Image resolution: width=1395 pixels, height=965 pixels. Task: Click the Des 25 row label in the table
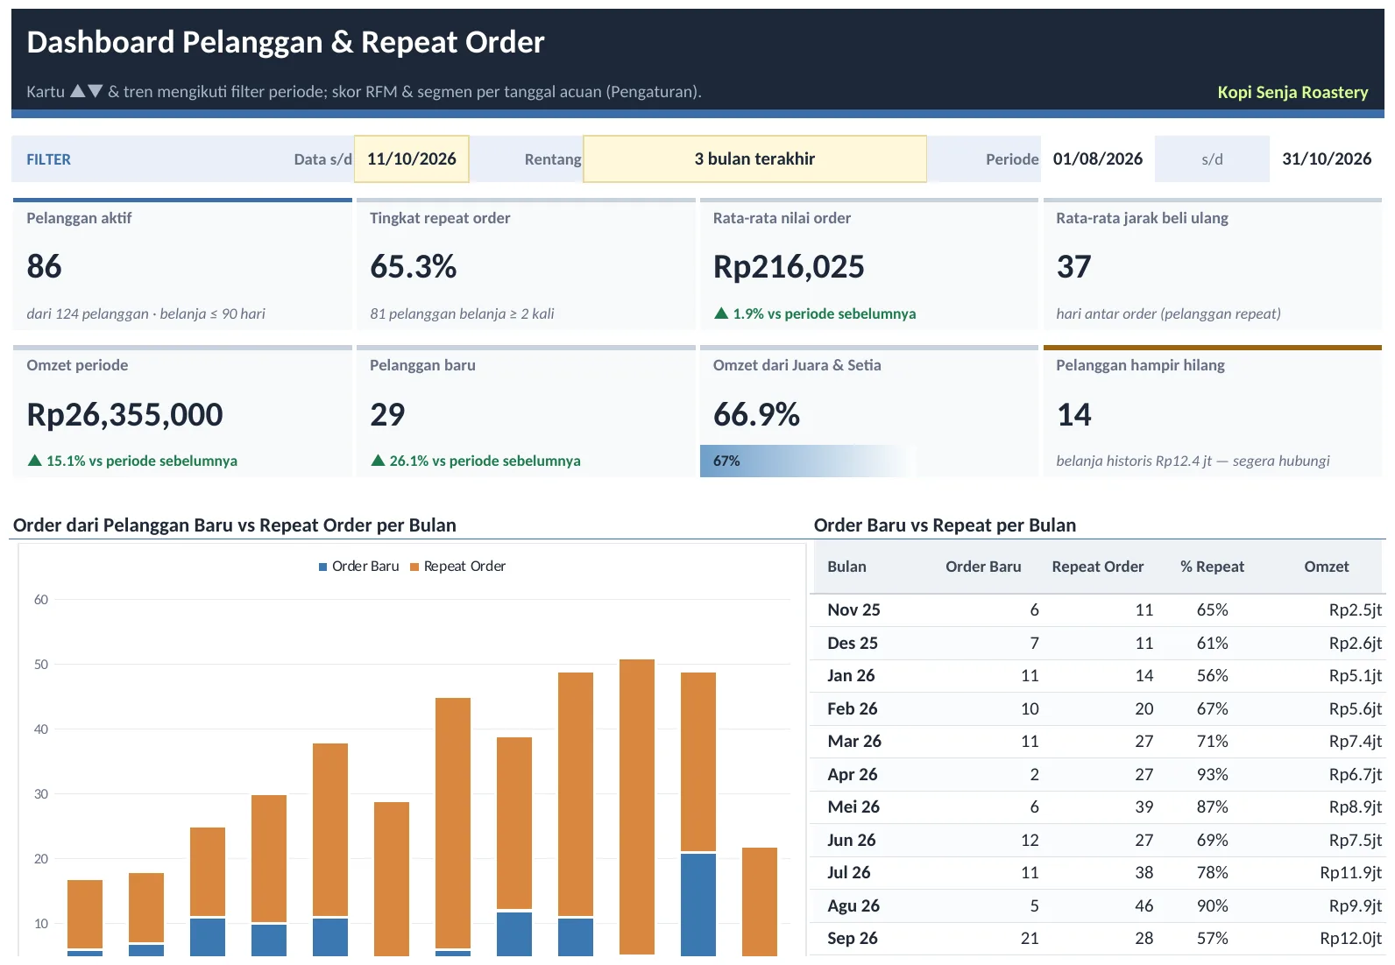tap(853, 643)
